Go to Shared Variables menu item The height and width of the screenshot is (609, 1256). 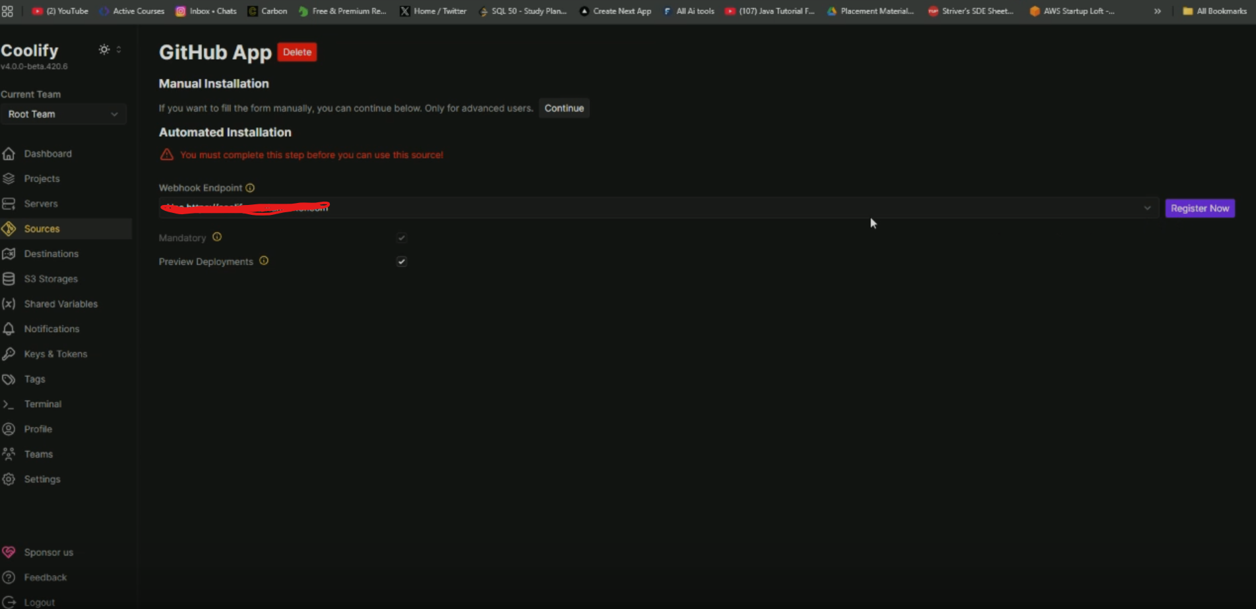coord(61,304)
